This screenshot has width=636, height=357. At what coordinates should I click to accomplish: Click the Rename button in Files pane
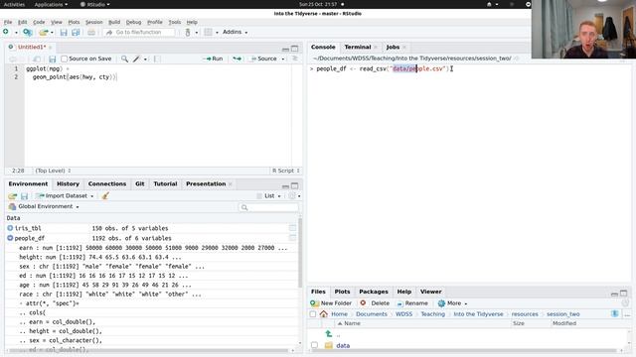(x=412, y=303)
